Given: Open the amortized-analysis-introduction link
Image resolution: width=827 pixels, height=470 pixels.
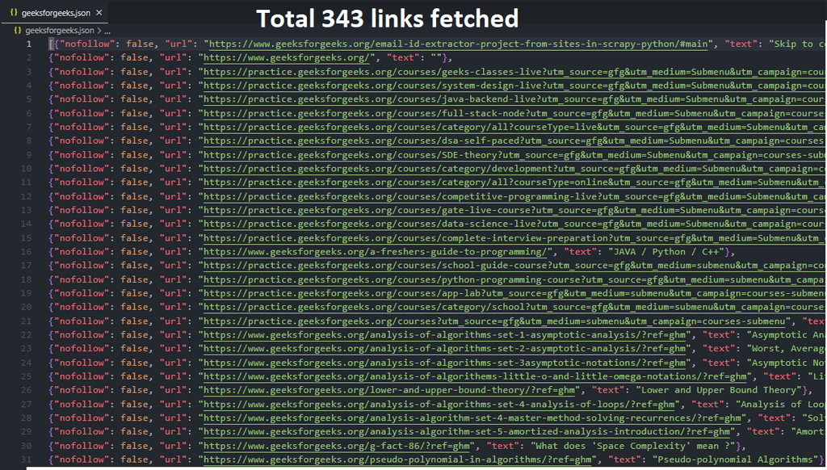Looking at the screenshot, I should click(x=467, y=431).
